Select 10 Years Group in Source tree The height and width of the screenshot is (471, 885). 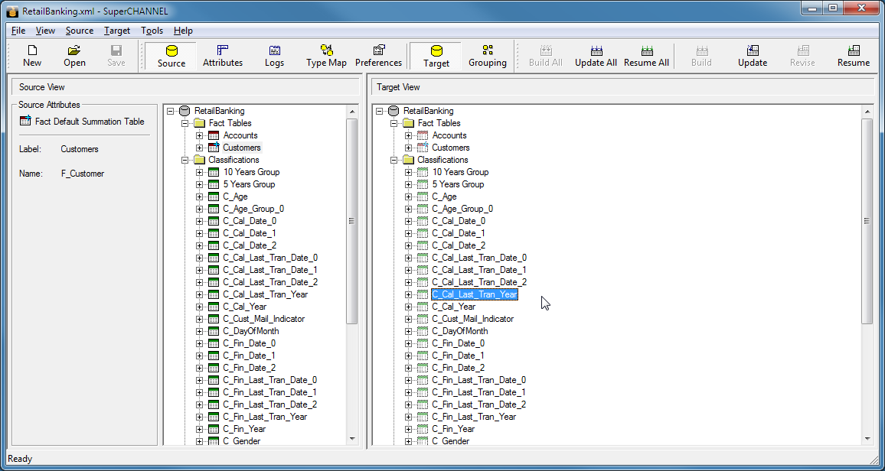(251, 172)
